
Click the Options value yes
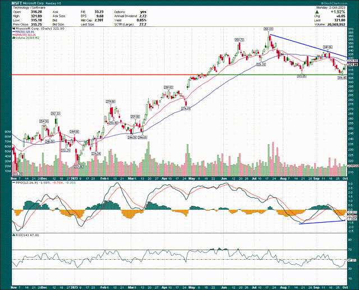pyautogui.click(x=144, y=12)
